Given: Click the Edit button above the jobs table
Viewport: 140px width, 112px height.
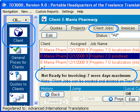Looking at the screenshot, I should pyautogui.click(x=49, y=35).
